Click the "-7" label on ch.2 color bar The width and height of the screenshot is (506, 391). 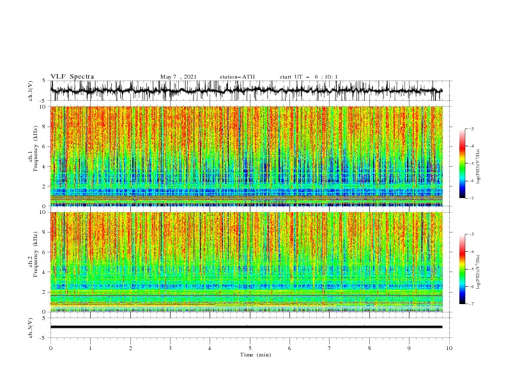tap(471, 303)
